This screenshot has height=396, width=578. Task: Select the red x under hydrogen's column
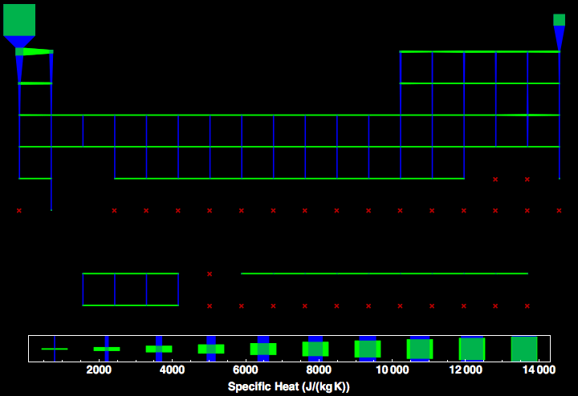tap(19, 211)
